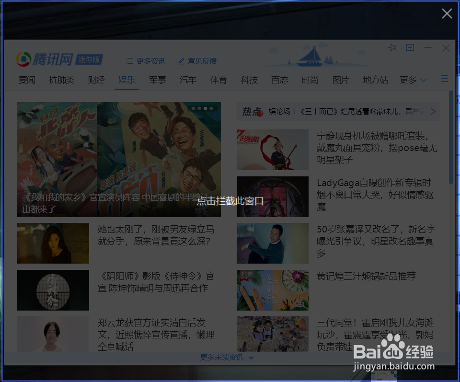Switch to the 科技 tab
This screenshot has height=382, width=460.
click(249, 80)
